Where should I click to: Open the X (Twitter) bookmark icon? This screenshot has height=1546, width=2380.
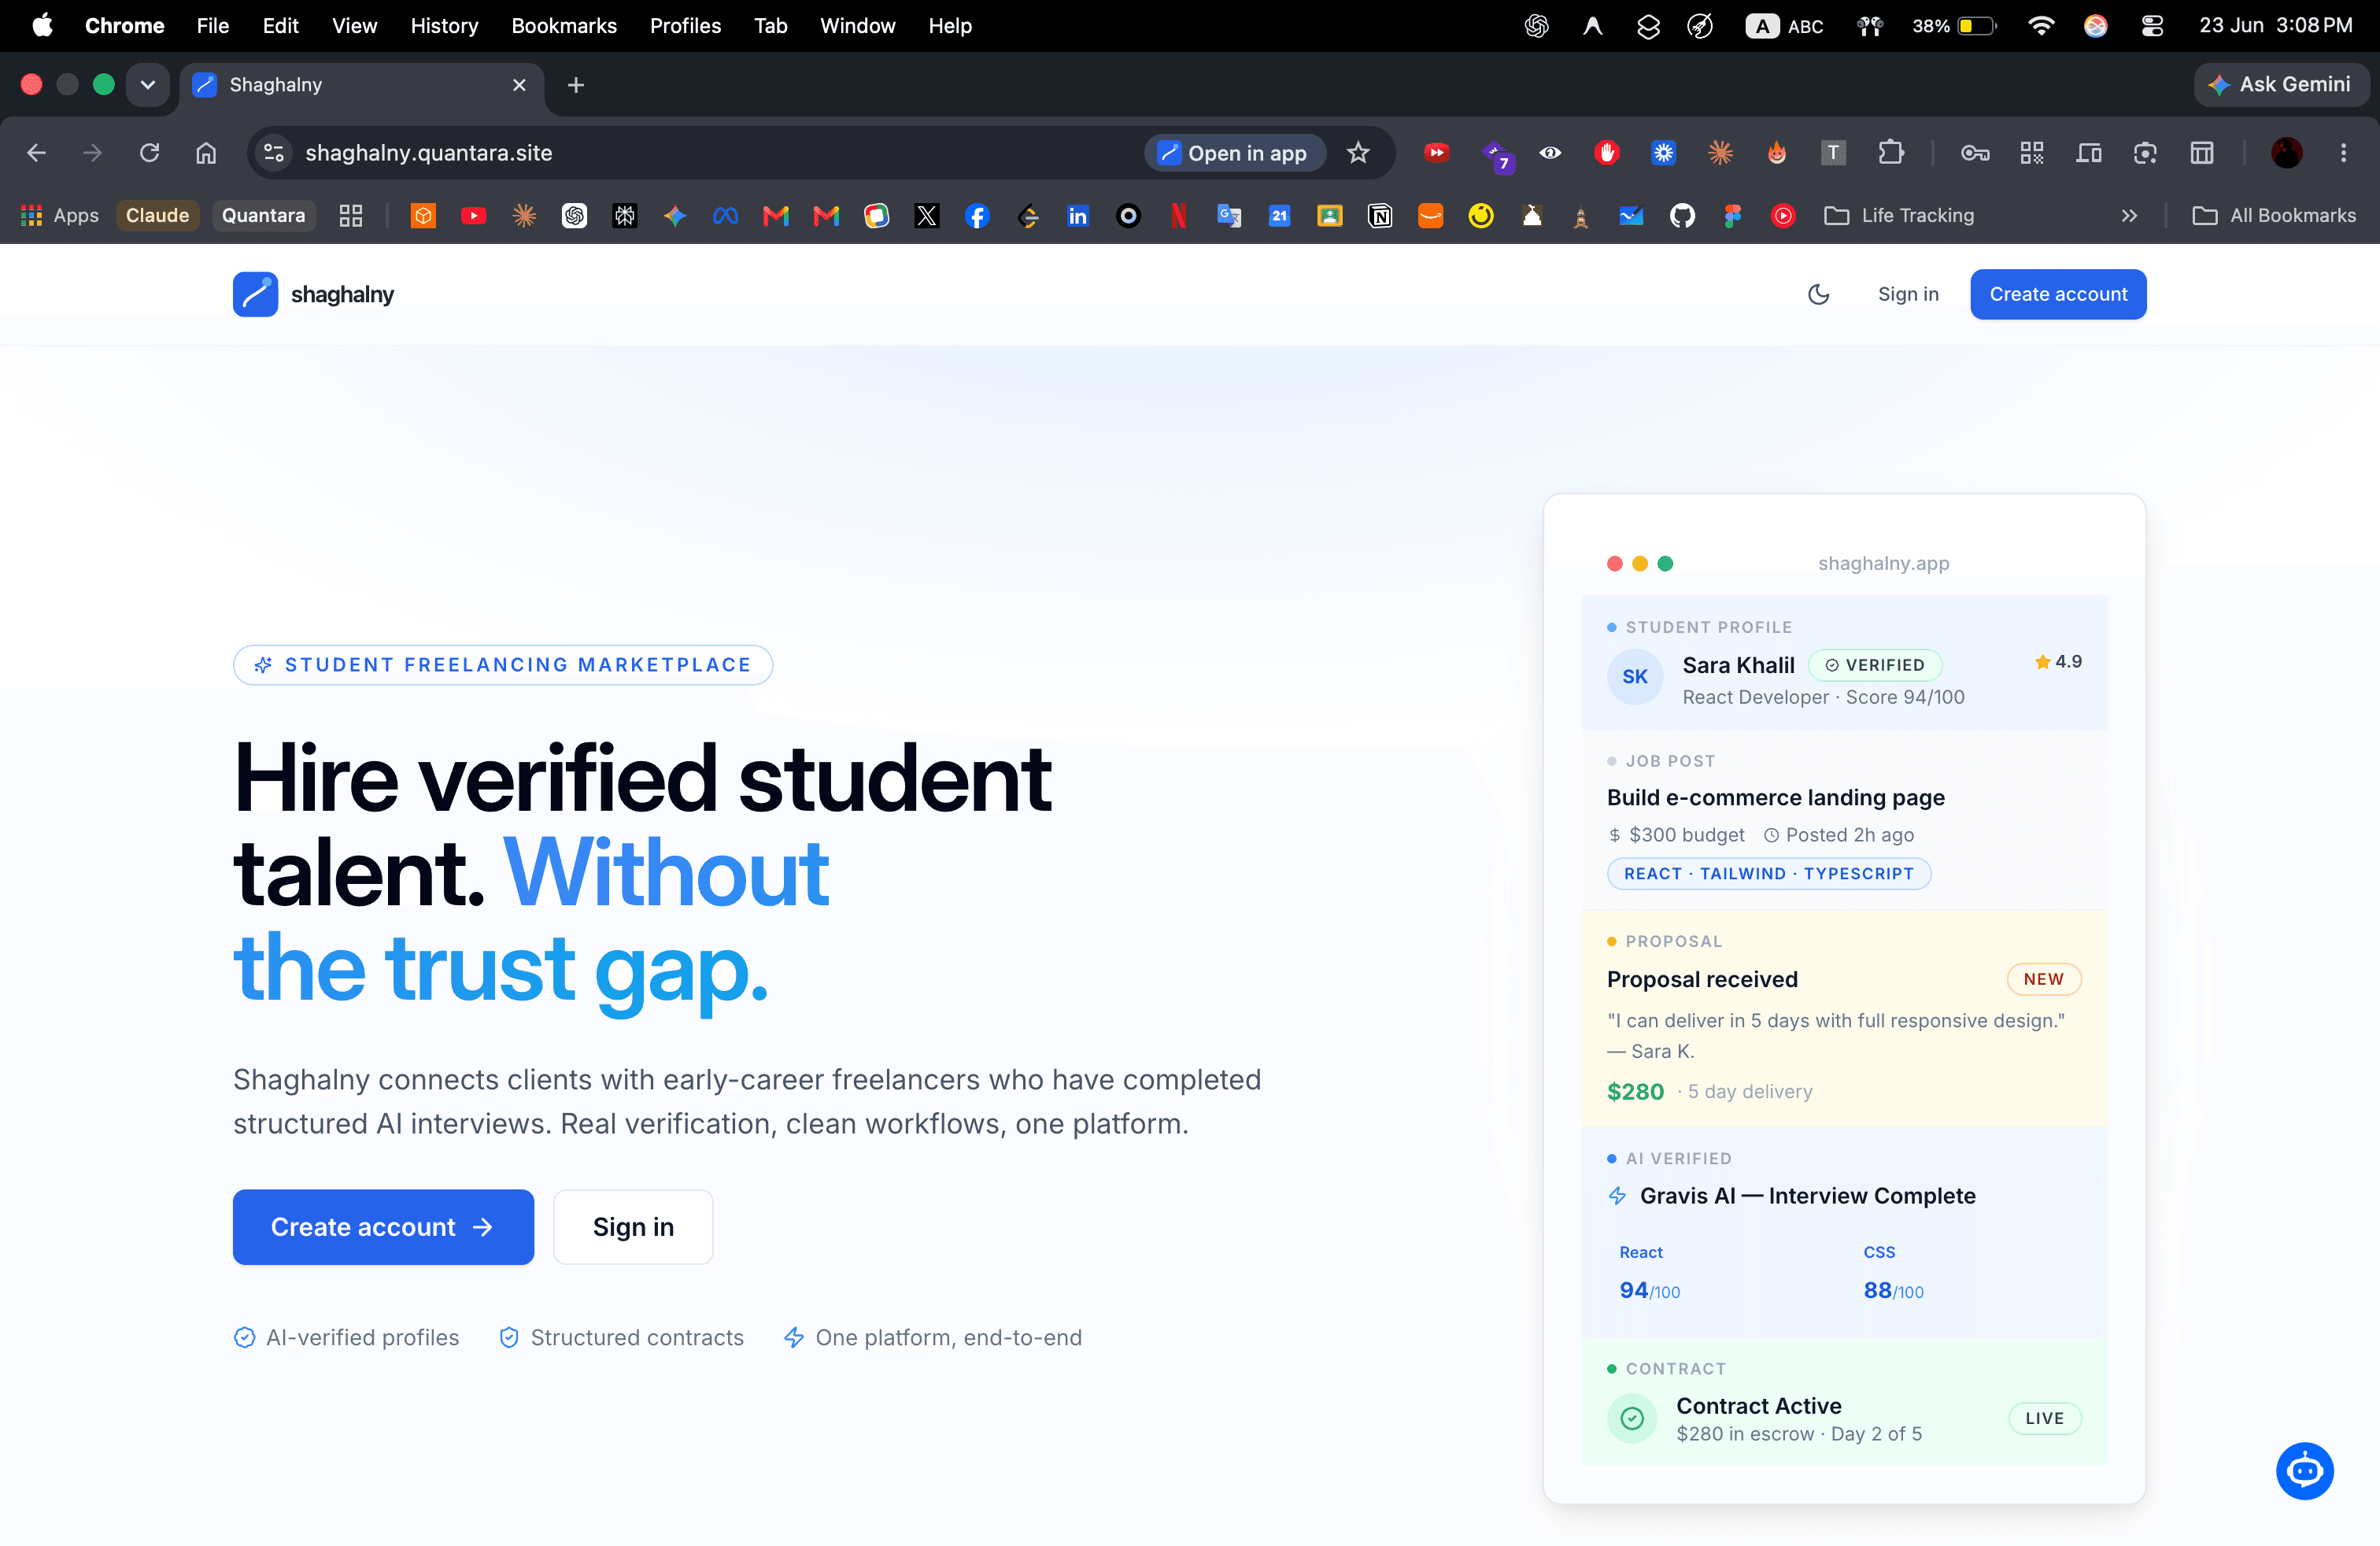(x=926, y=215)
